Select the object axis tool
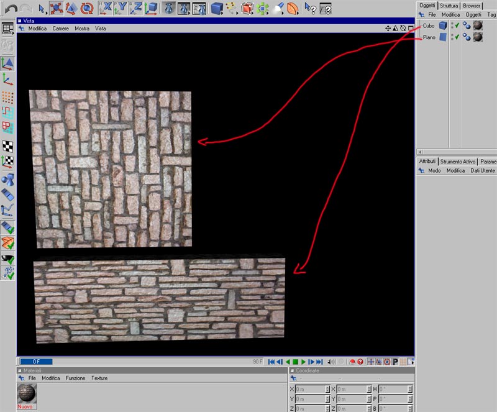The width and height of the screenshot is (497, 412). pyautogui.click(x=7, y=80)
